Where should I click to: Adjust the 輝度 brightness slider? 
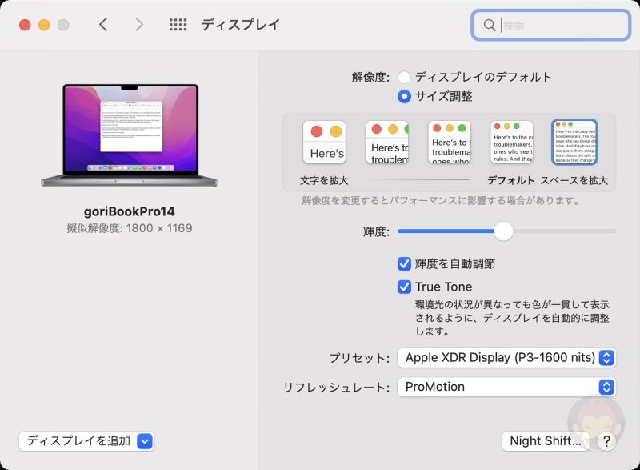504,231
